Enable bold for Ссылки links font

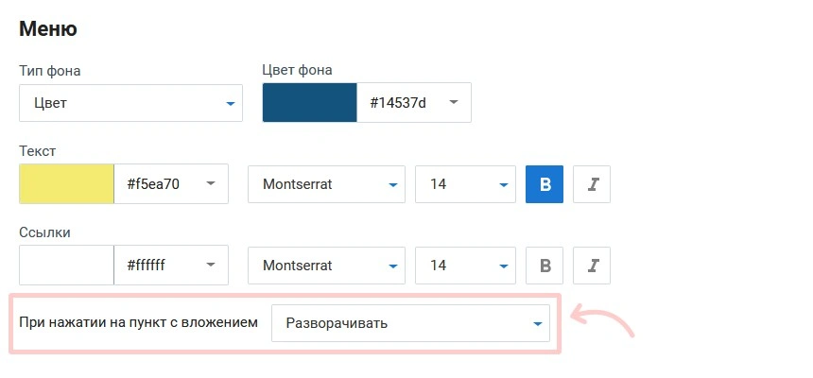coord(545,266)
